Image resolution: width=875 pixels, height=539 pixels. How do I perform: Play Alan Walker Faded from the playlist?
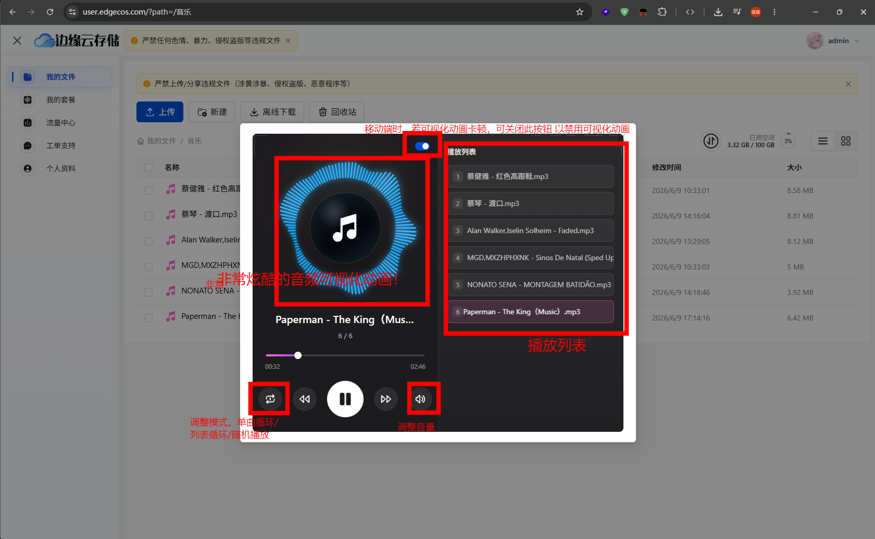pyautogui.click(x=531, y=230)
